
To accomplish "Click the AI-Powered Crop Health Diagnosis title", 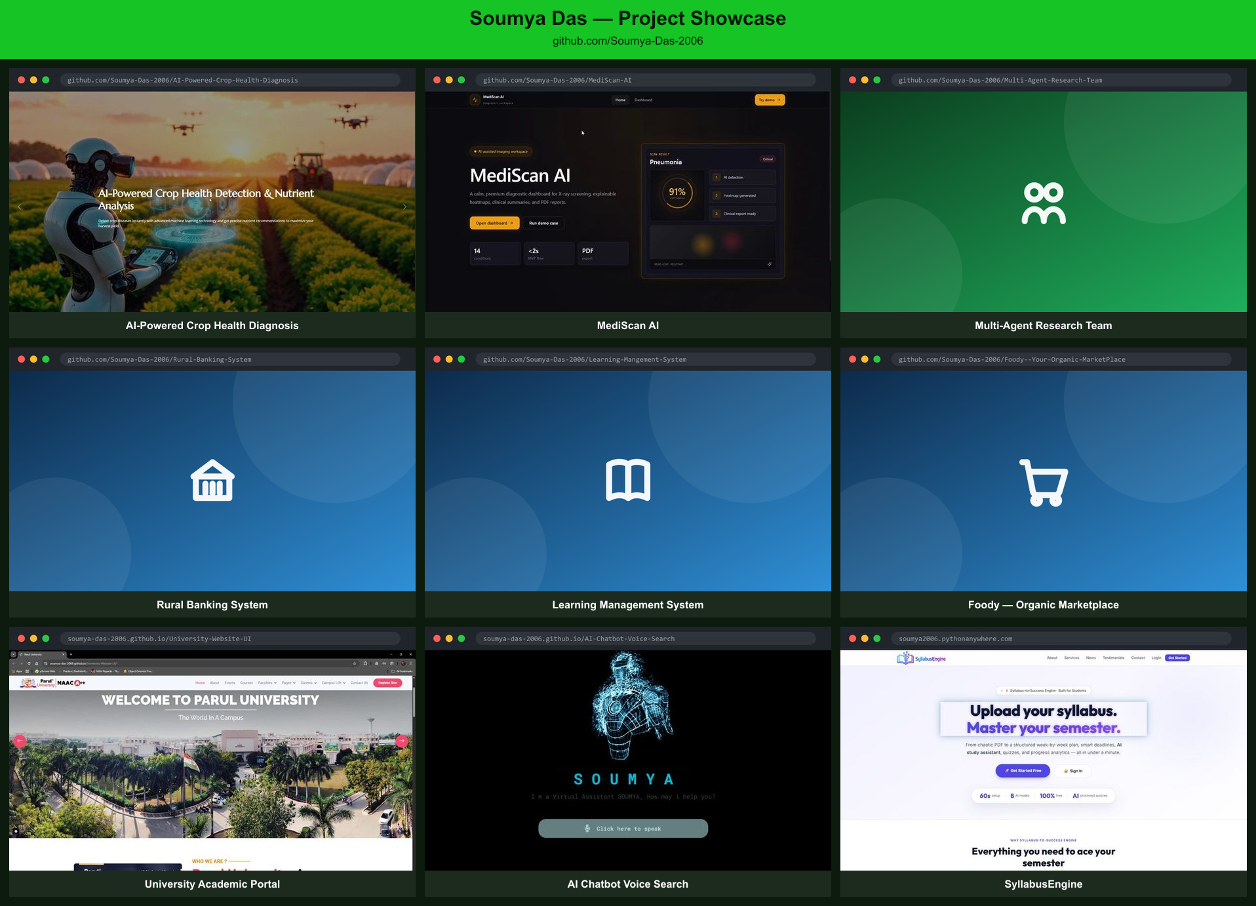I will pos(212,325).
